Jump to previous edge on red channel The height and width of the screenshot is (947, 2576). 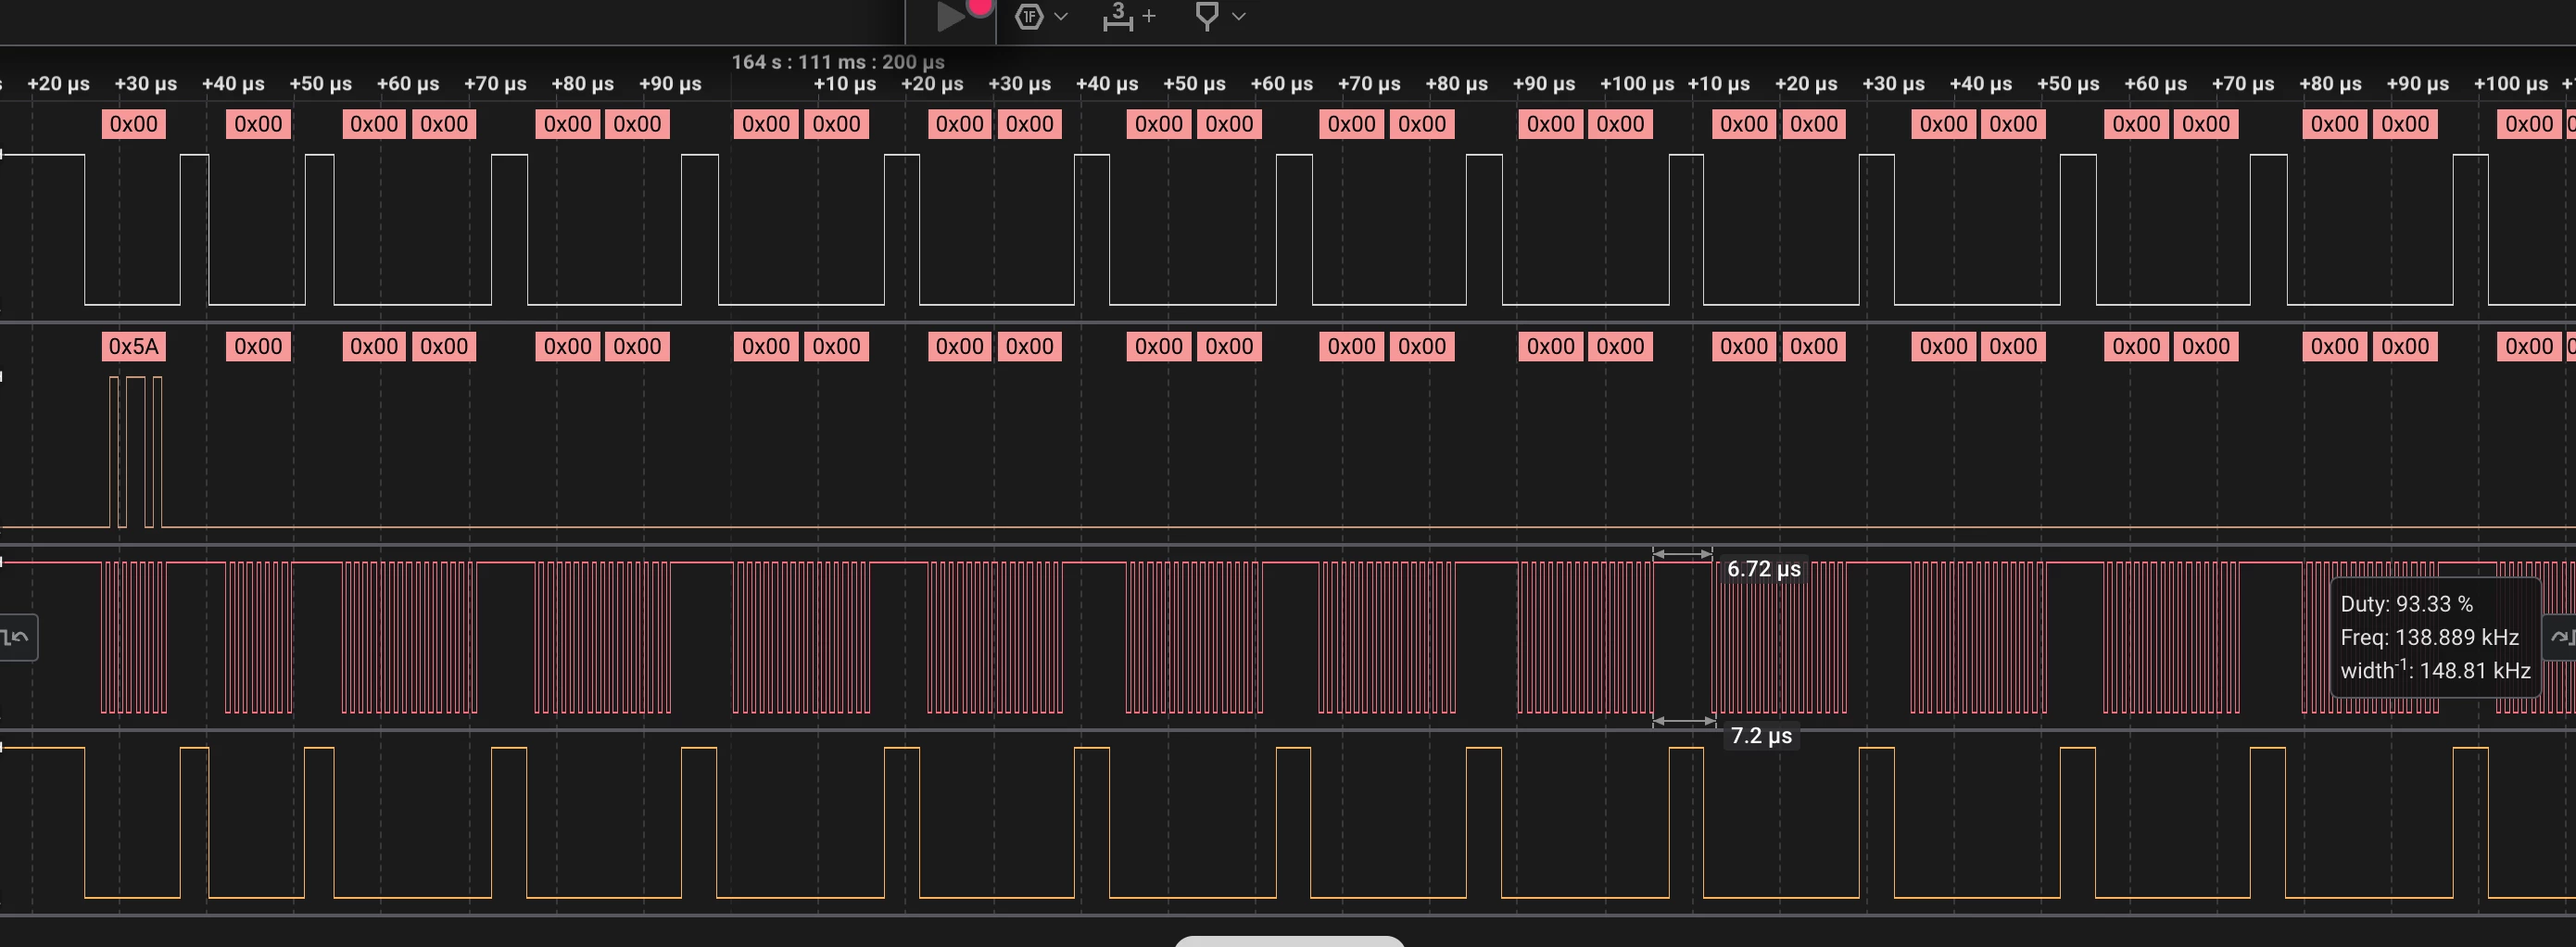coord(18,637)
